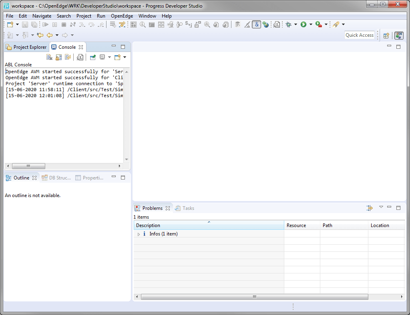Open the OpenEdge menu

click(x=122, y=16)
